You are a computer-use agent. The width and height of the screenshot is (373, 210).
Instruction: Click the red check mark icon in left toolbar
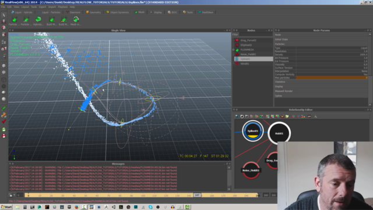[x=3, y=121]
